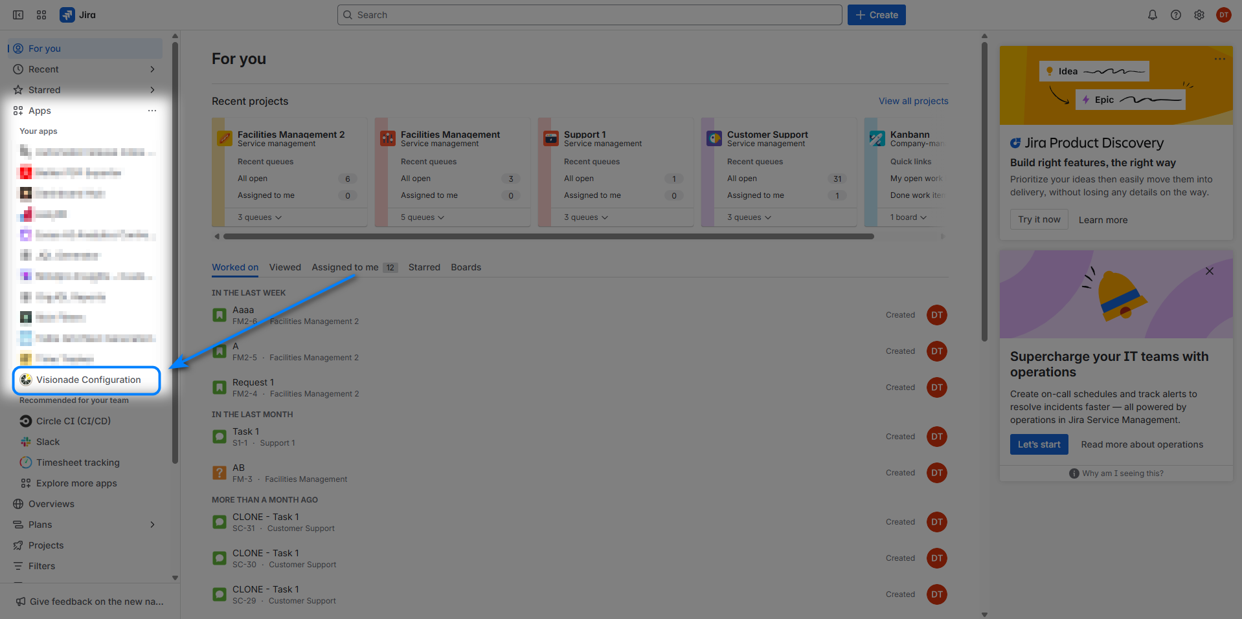Screen dimensions: 1242x619
Task: Click the Explore more apps icon
Action: click(x=26, y=483)
